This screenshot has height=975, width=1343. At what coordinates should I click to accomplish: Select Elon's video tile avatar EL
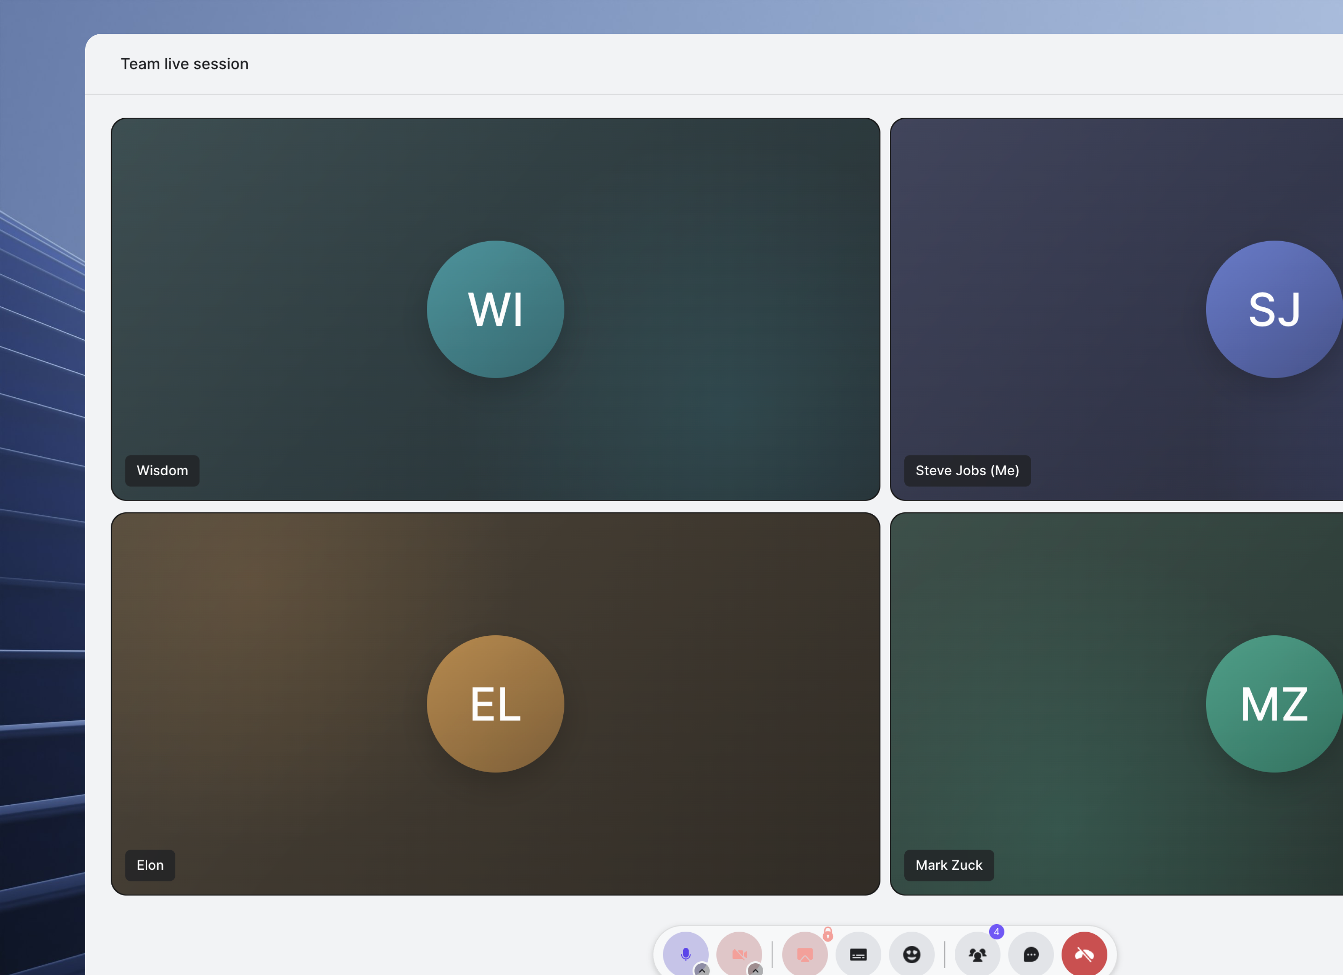[496, 704]
